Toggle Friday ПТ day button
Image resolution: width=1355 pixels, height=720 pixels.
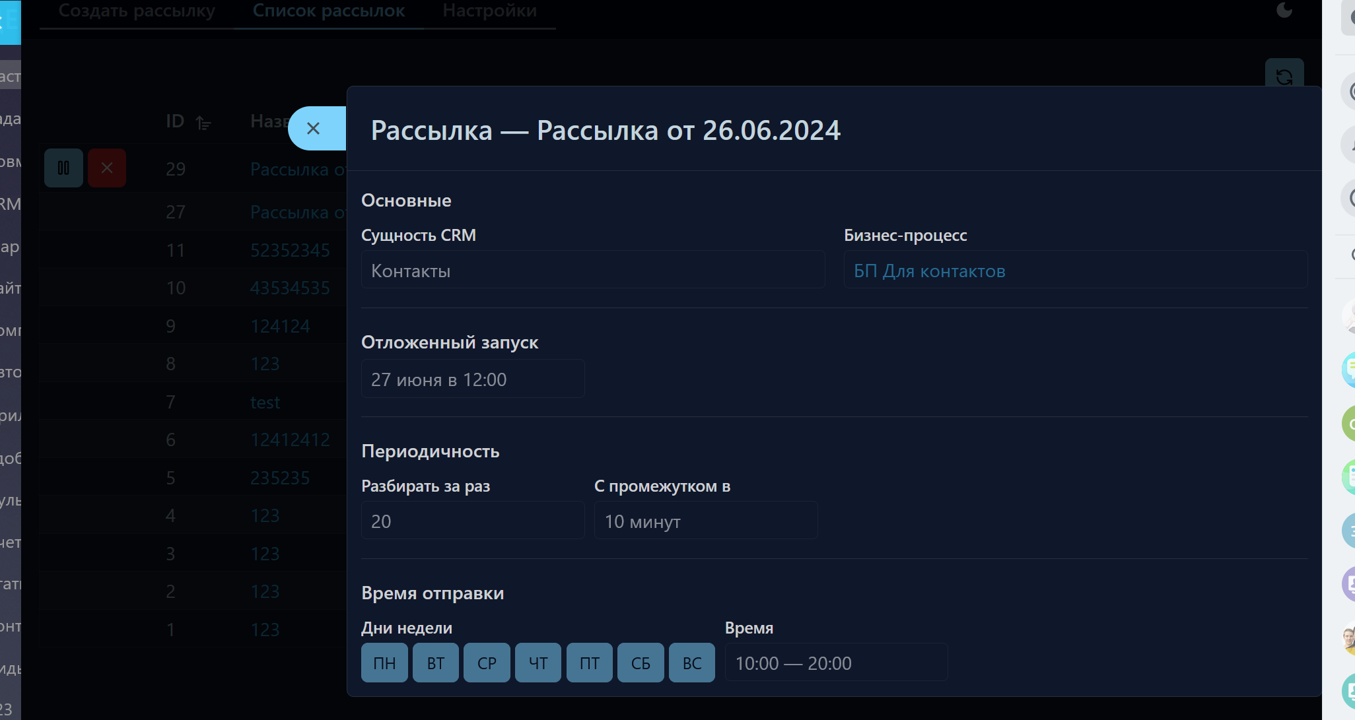click(x=589, y=663)
